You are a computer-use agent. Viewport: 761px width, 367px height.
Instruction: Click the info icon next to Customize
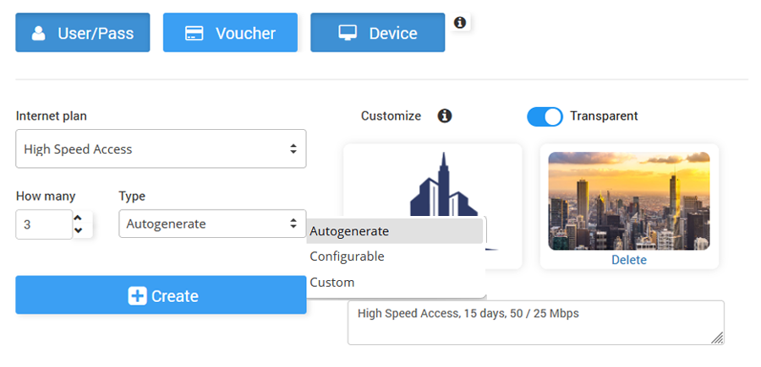point(445,116)
